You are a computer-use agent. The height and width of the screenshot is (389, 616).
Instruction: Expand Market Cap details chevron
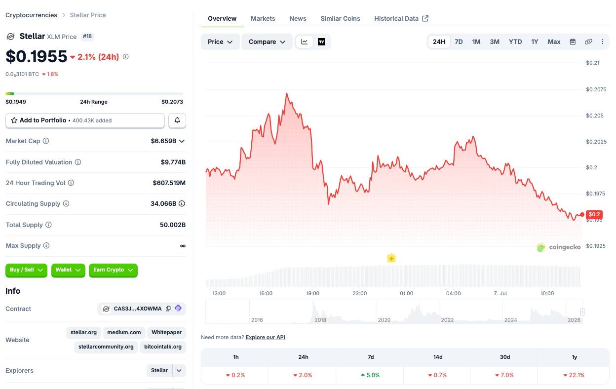tap(182, 141)
